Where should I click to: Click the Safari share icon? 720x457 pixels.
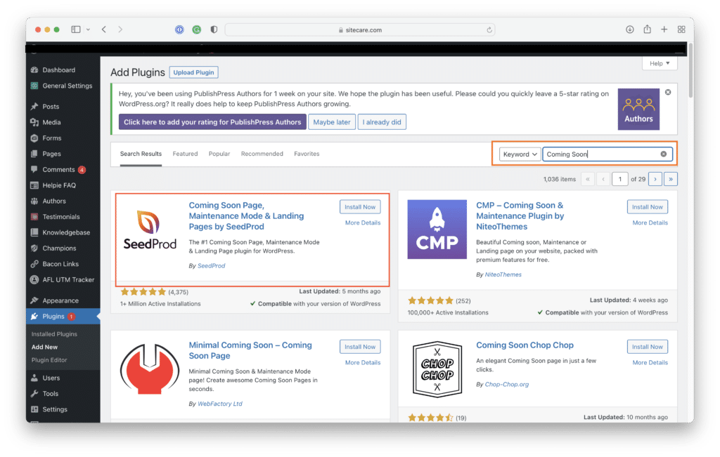pos(647,29)
